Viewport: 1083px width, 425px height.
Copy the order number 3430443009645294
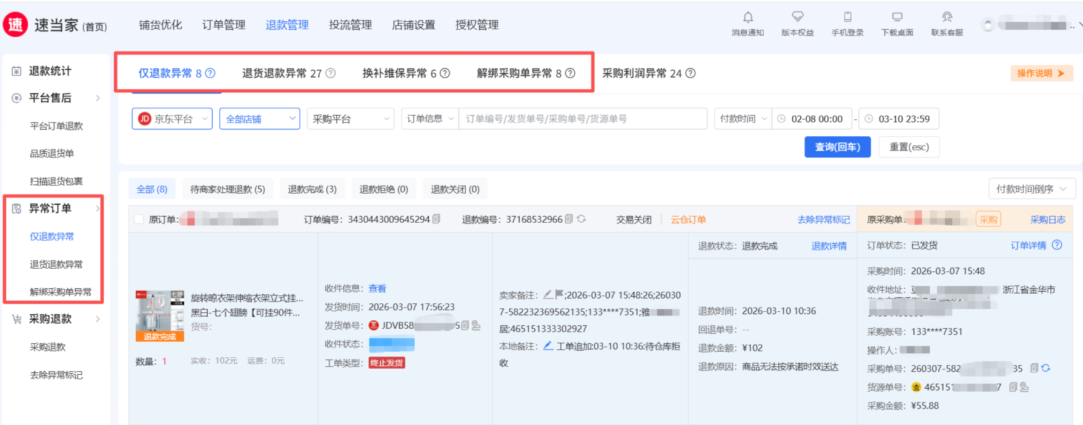[x=437, y=219]
